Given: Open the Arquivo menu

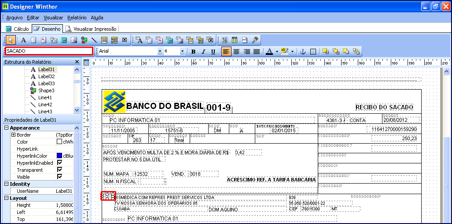Looking at the screenshot, I should point(15,18).
